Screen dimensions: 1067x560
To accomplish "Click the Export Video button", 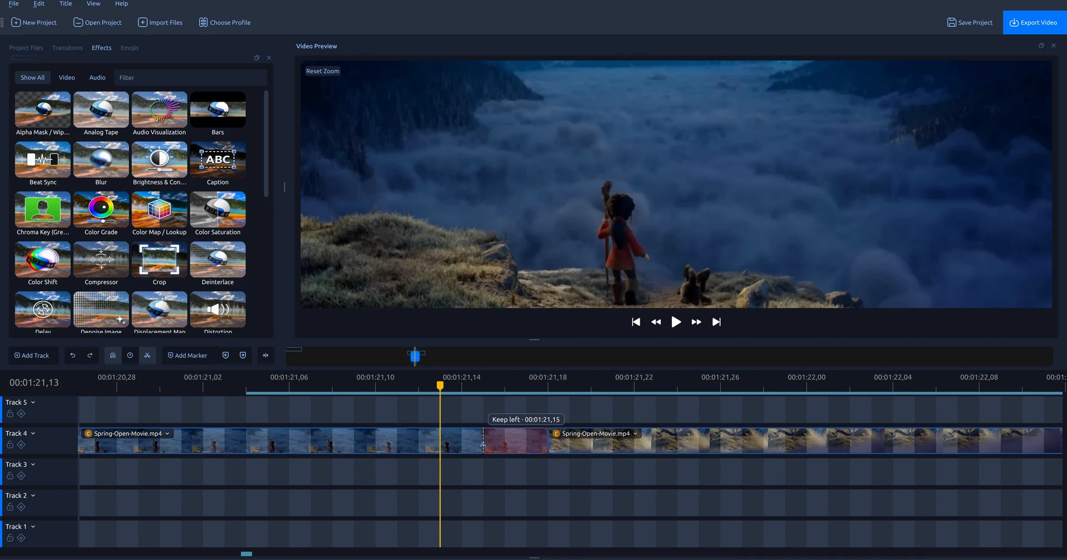I will point(1034,23).
